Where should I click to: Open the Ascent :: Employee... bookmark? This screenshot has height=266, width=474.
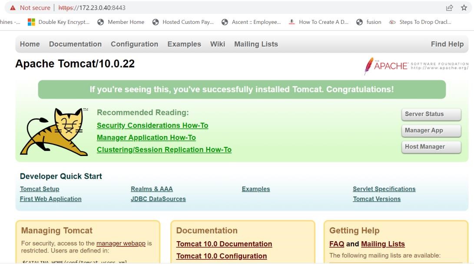pos(251,22)
